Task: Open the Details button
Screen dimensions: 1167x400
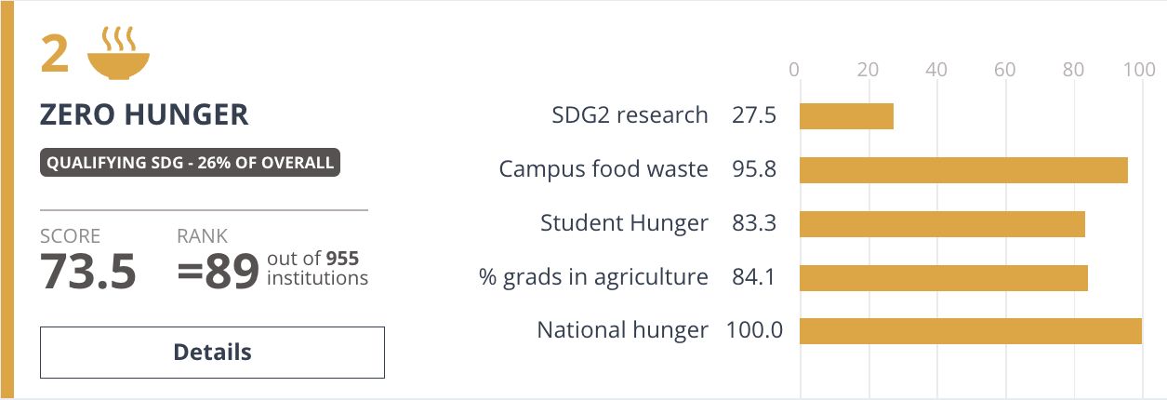Action: tap(212, 353)
